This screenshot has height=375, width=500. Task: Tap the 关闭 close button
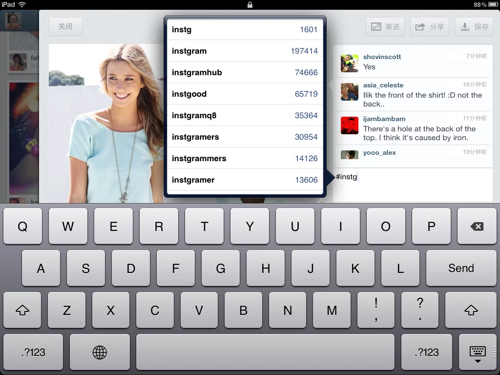66,26
